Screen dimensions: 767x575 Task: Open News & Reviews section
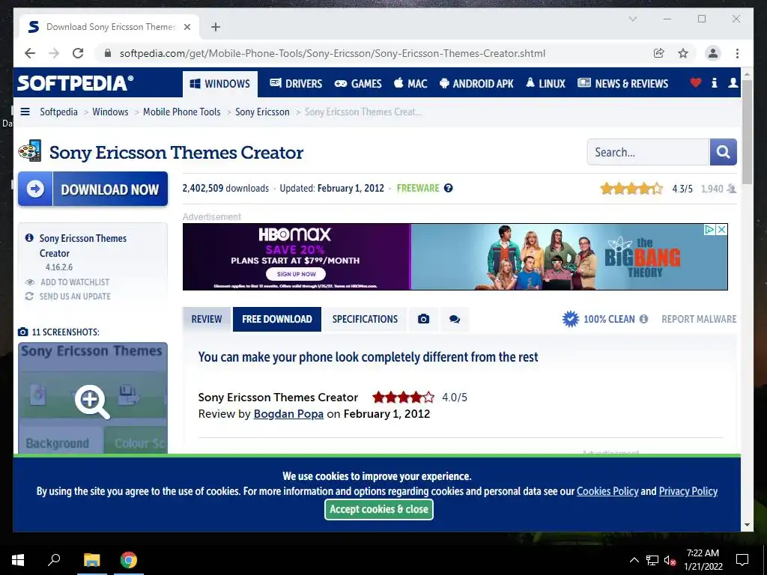pos(622,84)
